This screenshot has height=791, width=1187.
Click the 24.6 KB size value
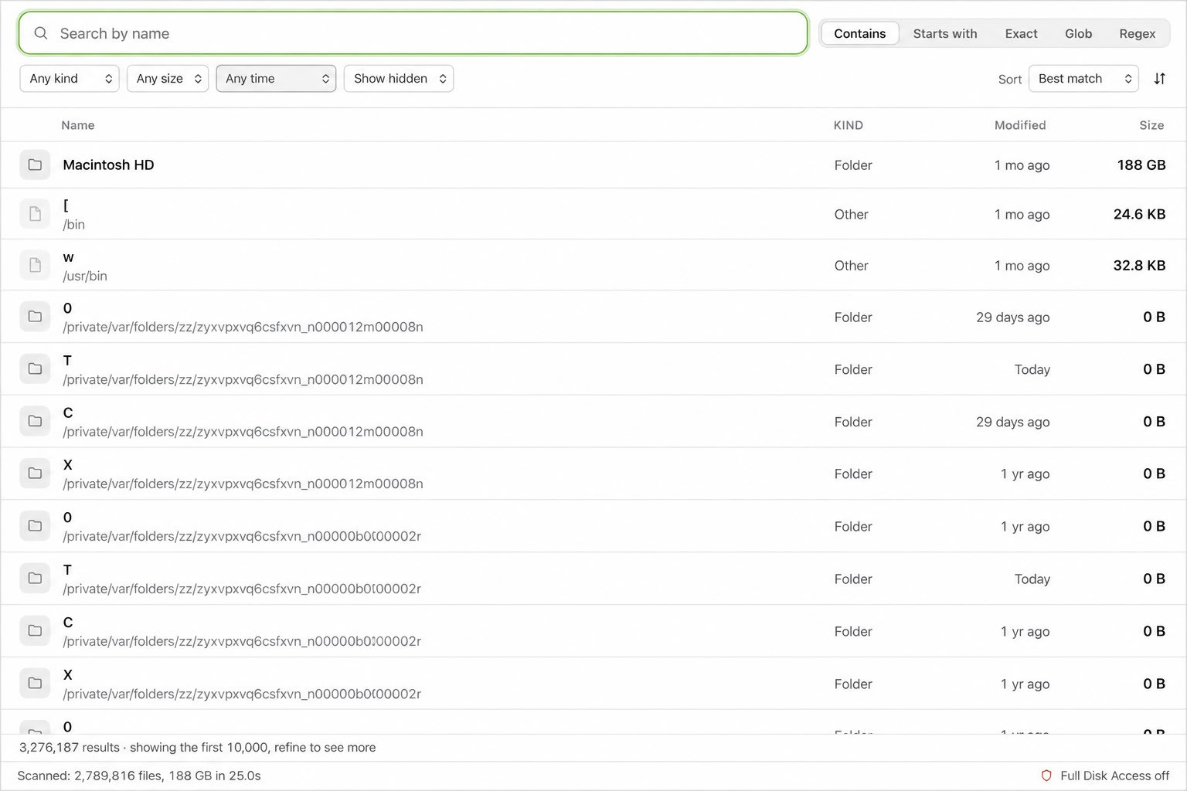click(1139, 214)
